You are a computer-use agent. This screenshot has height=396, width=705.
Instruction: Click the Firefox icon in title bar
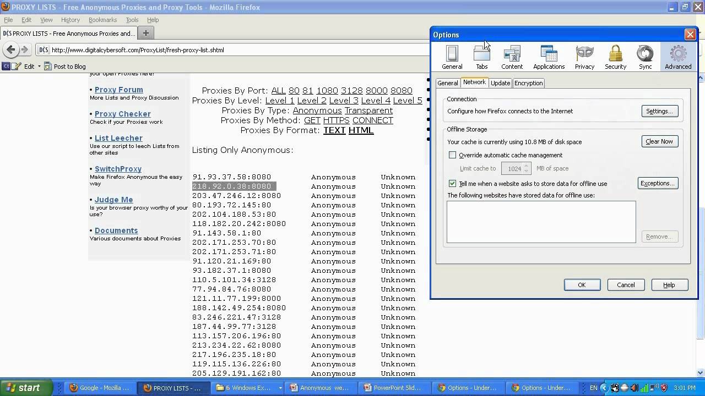tap(5, 7)
